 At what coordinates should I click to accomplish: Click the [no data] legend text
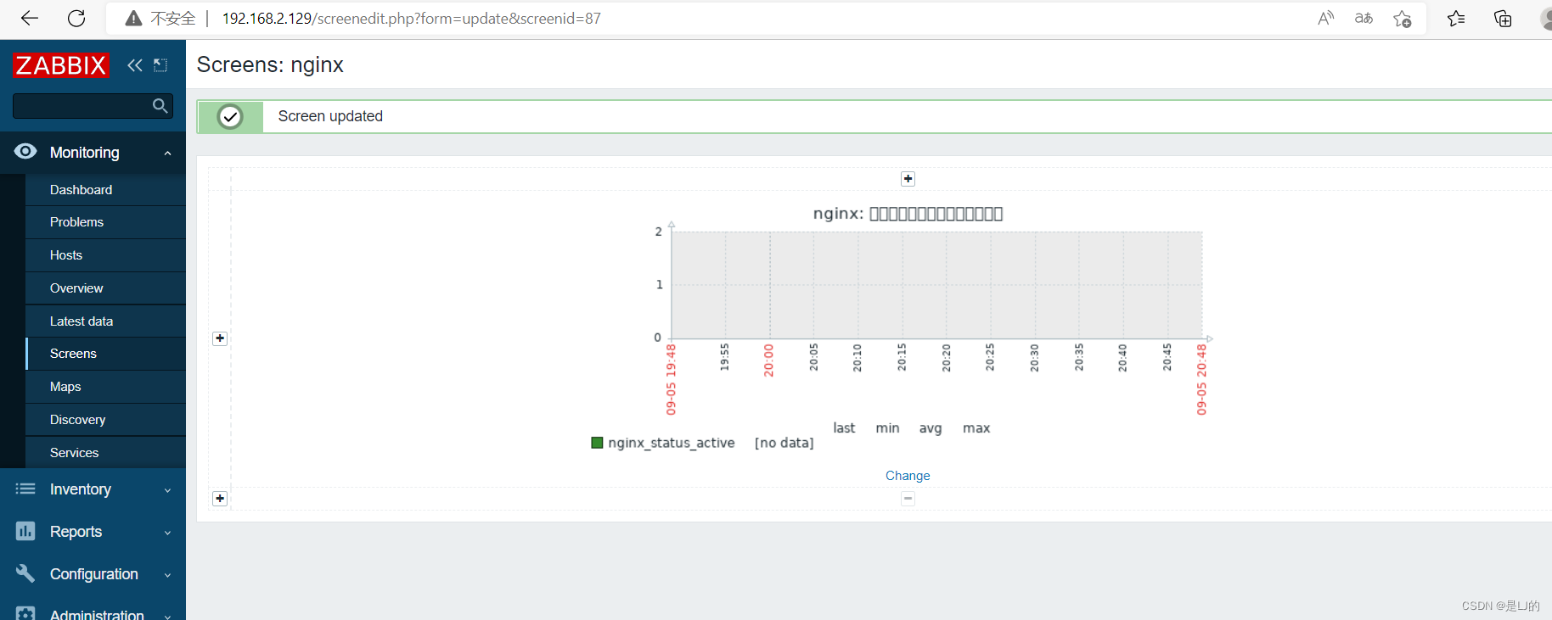point(784,443)
